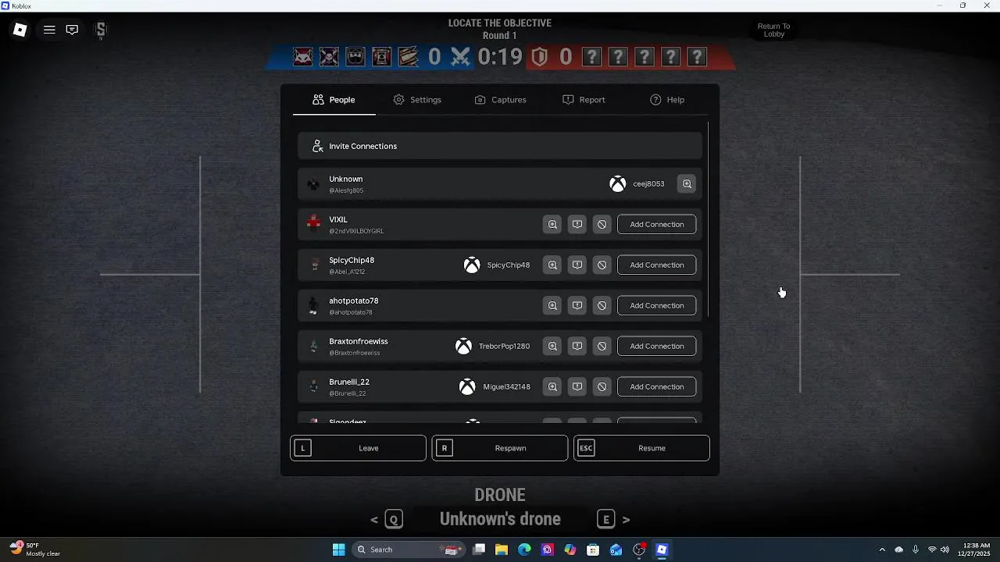The image size is (1000, 562).
Task: Report ahotpotato78 with the flag icon
Action: tap(577, 305)
